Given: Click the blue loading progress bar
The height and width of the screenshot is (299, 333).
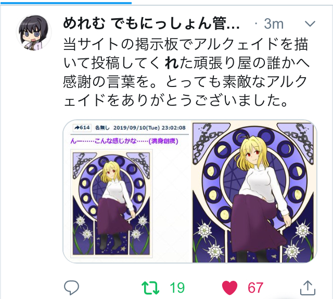Looking at the screenshot, I should tap(66, 3).
